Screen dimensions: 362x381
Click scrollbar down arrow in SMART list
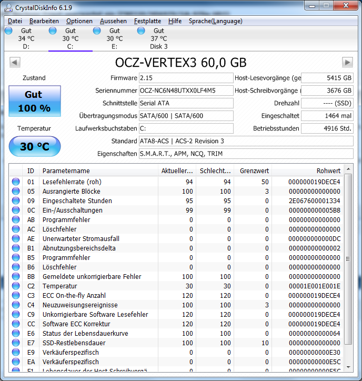coord(348,367)
